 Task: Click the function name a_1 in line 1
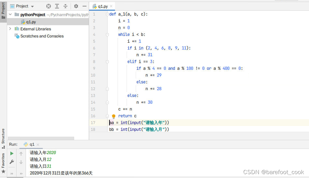[121, 14]
